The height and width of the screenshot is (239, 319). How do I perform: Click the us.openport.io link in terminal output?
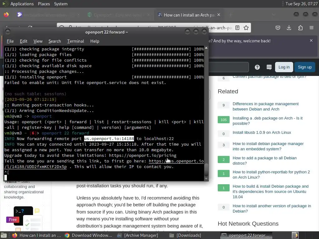[176, 161]
